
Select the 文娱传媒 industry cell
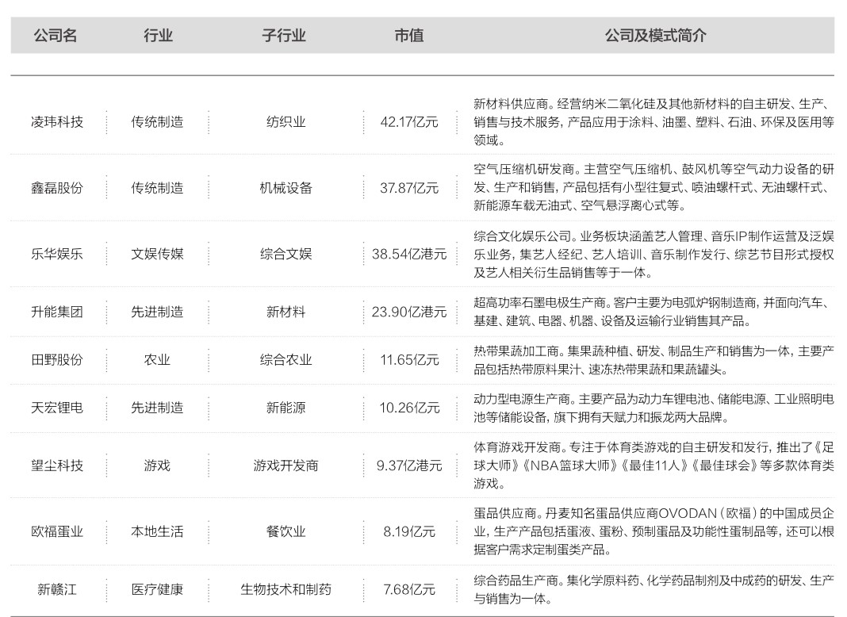(x=157, y=254)
